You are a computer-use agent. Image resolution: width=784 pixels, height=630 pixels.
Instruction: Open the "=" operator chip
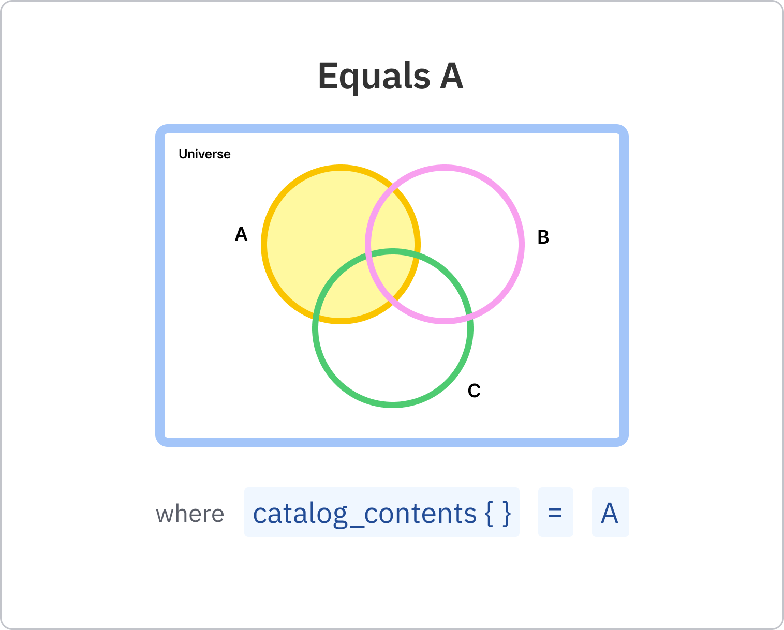pos(555,513)
